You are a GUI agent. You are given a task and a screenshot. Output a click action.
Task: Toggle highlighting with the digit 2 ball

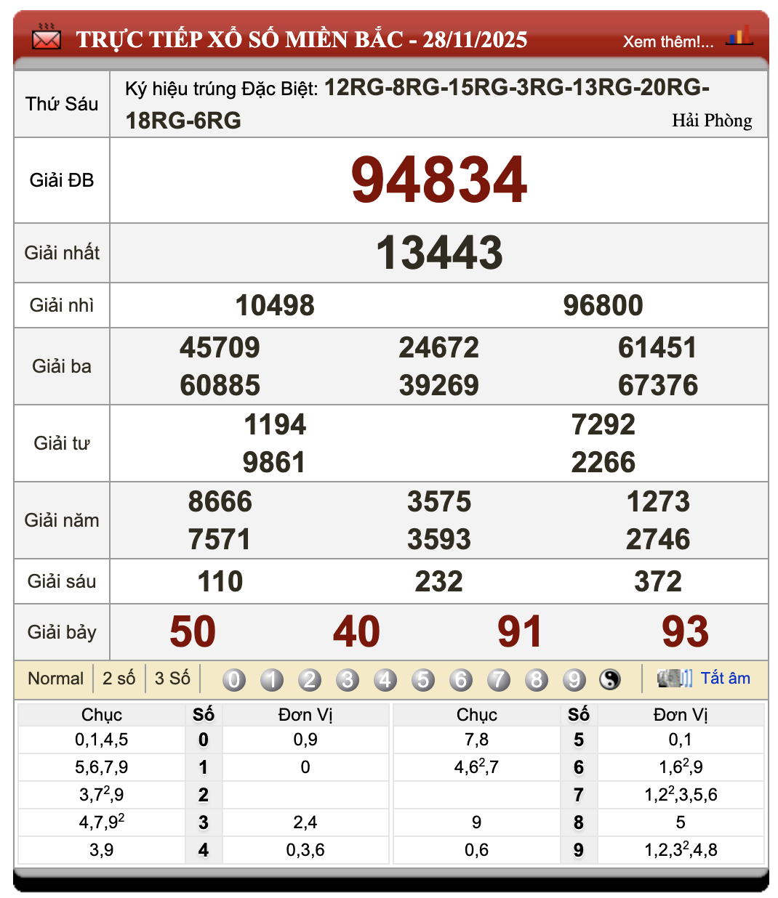310,680
